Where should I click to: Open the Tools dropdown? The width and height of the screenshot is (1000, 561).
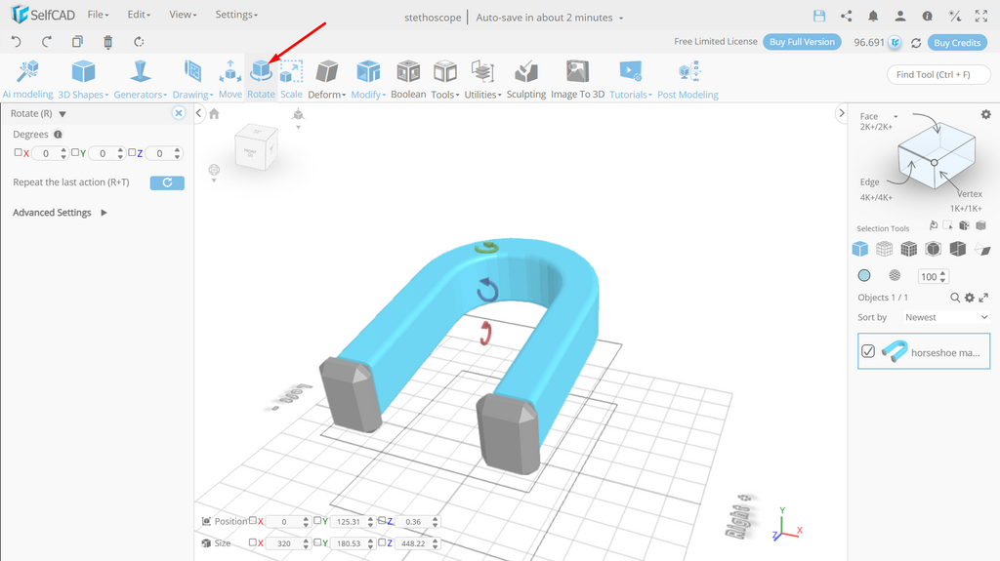[445, 79]
